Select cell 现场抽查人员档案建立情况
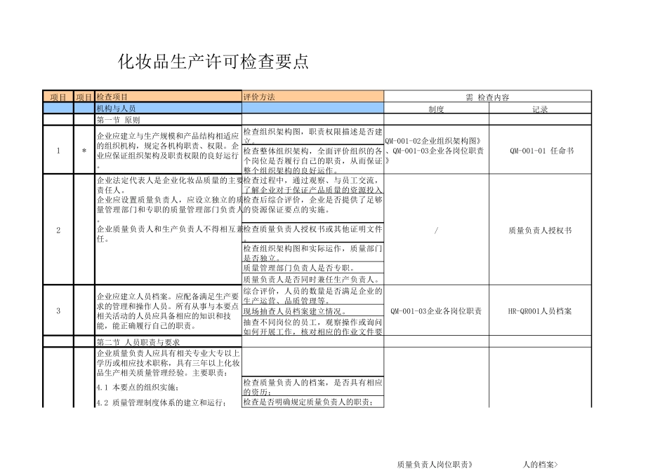The image size is (667, 471). 312,310
